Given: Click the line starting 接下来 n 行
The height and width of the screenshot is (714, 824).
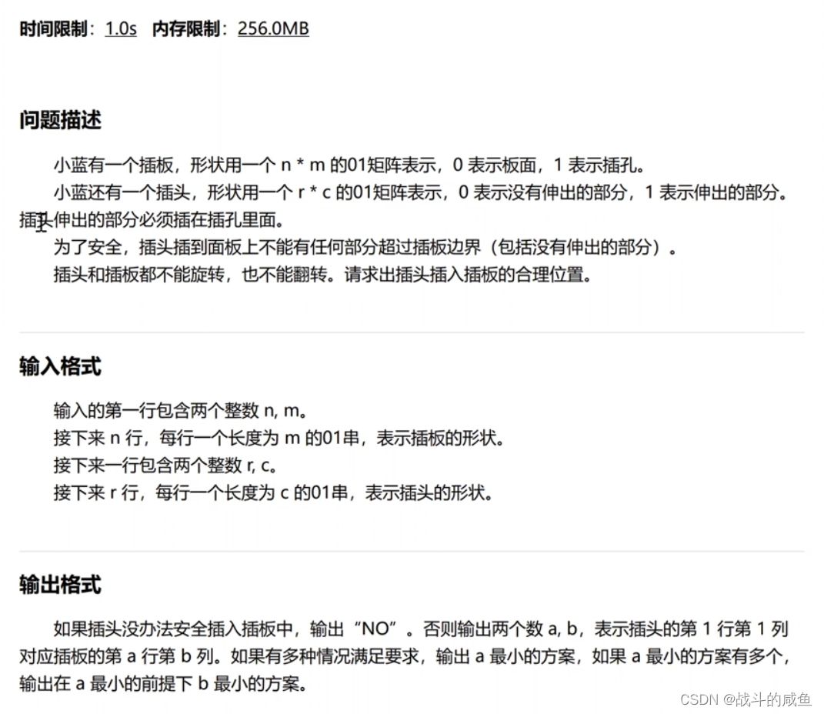Looking at the screenshot, I should (279, 438).
